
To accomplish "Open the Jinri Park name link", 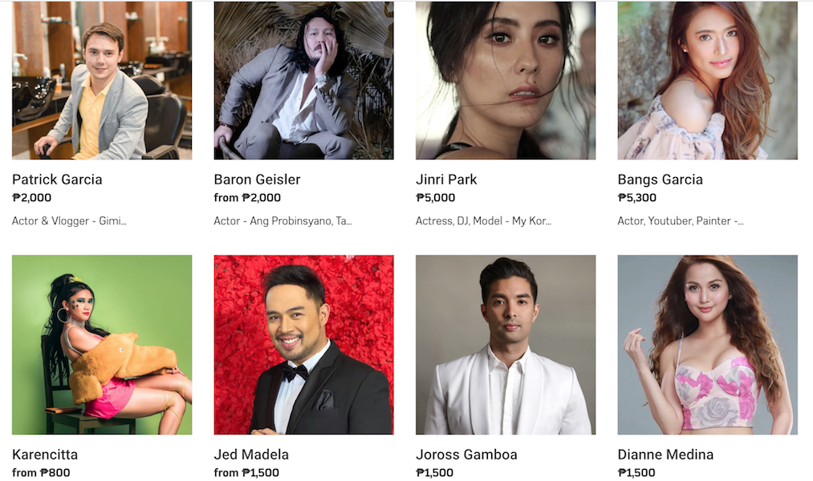I will click(446, 180).
